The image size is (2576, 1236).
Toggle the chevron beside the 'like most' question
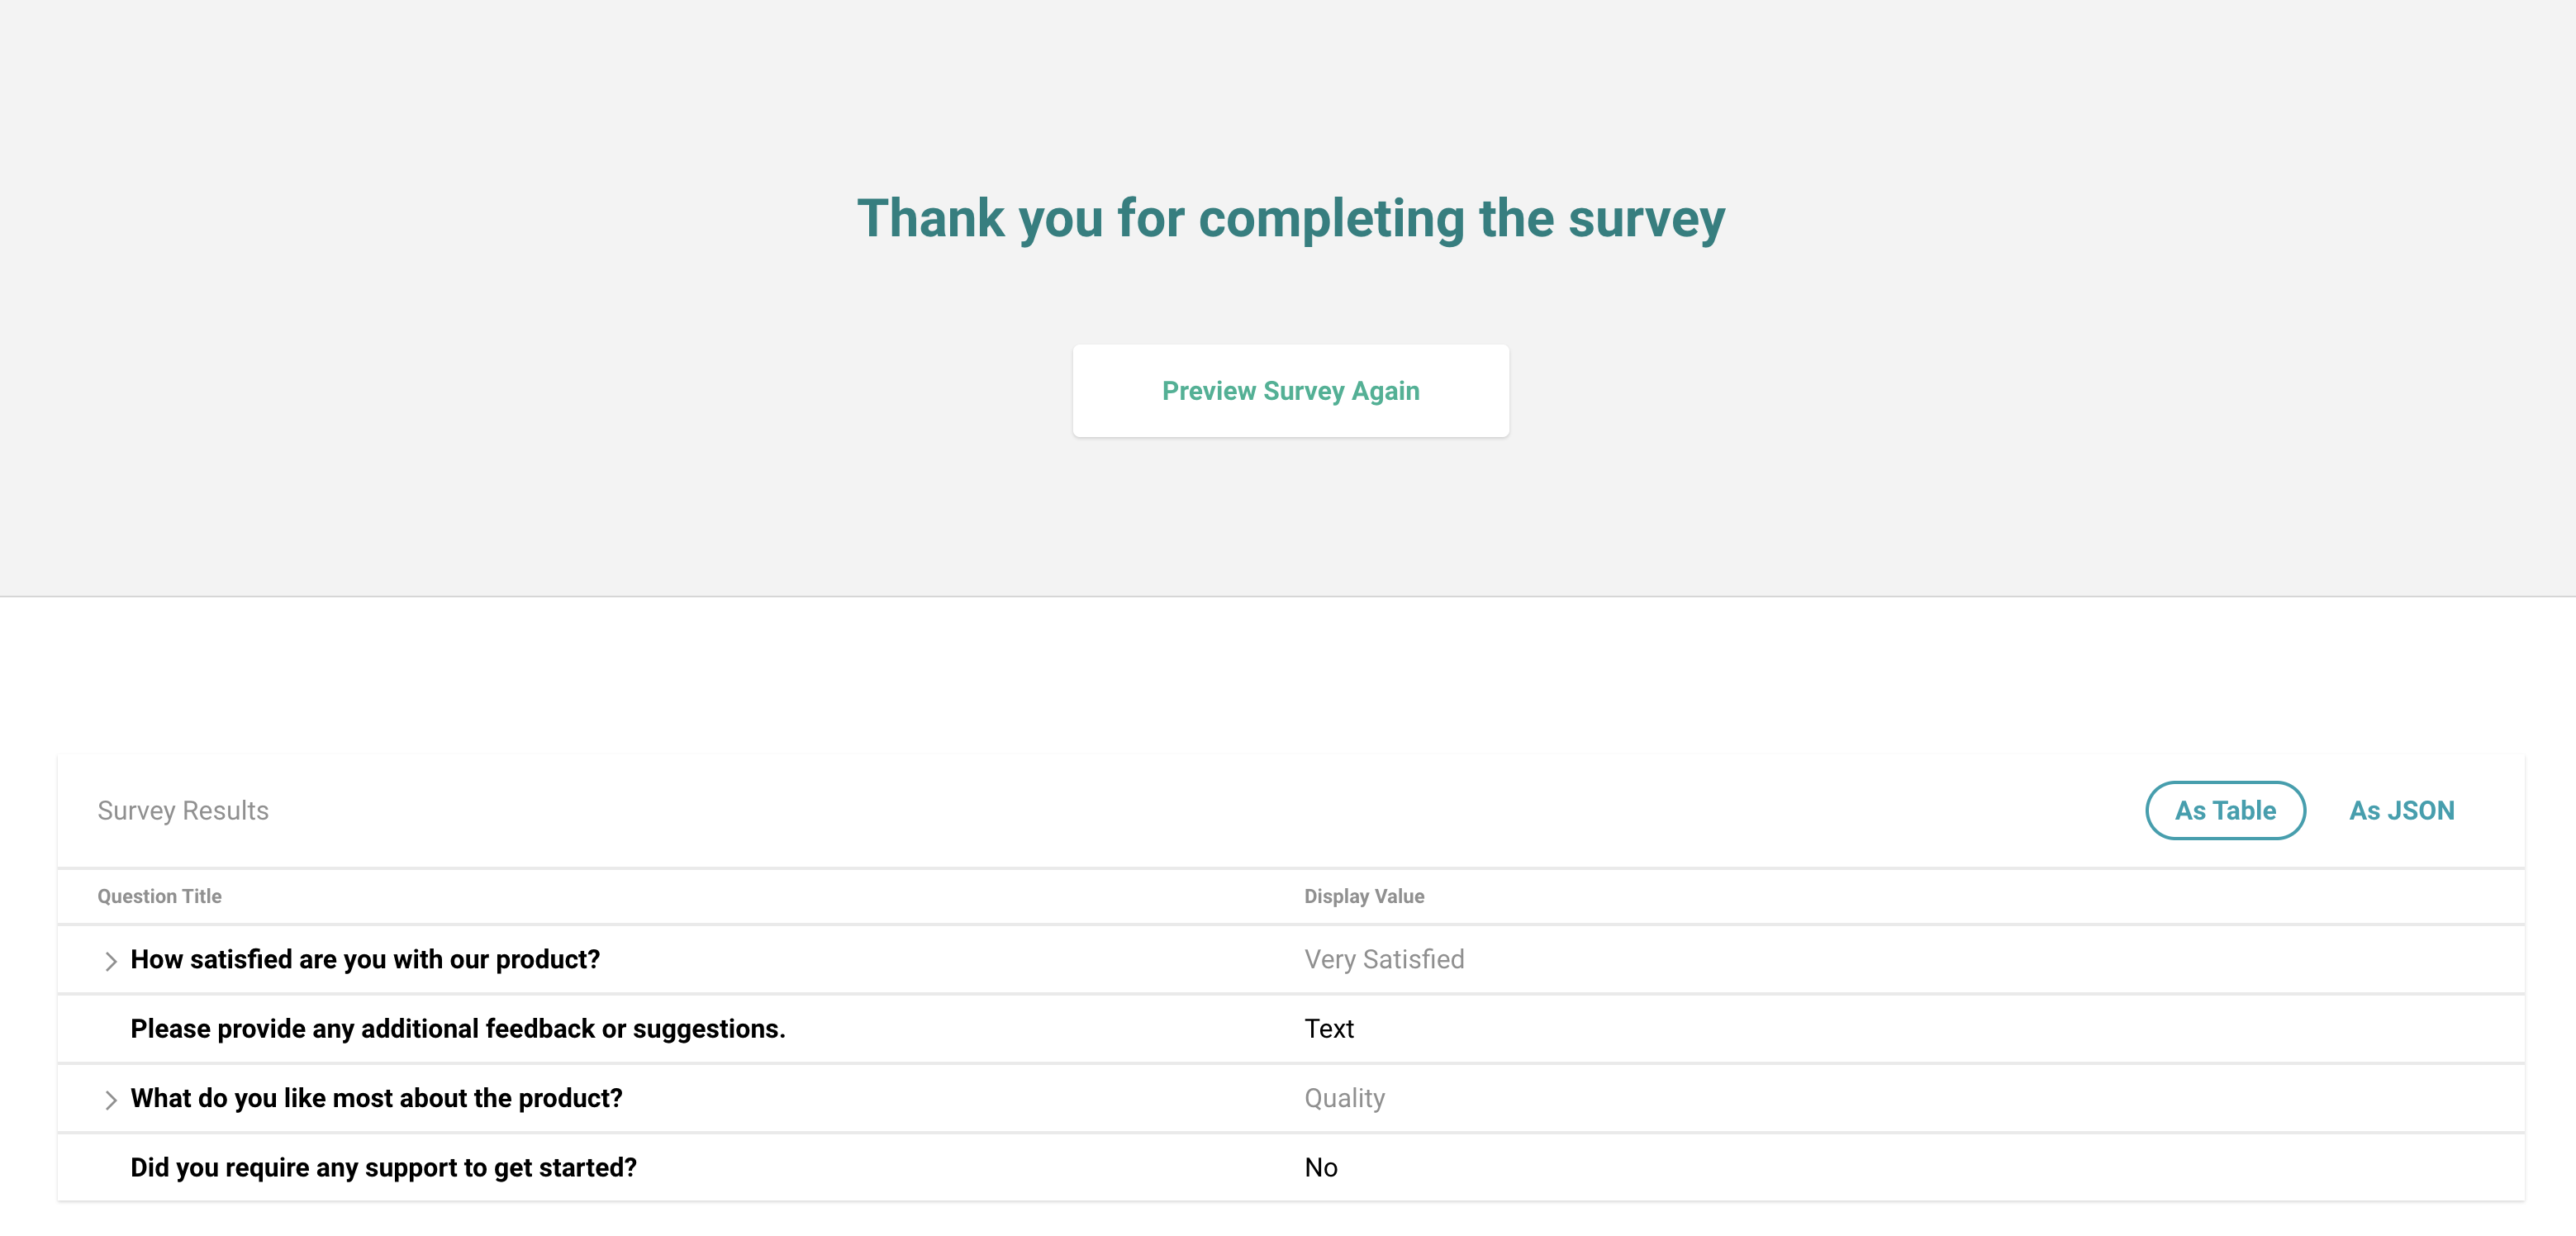point(110,1100)
